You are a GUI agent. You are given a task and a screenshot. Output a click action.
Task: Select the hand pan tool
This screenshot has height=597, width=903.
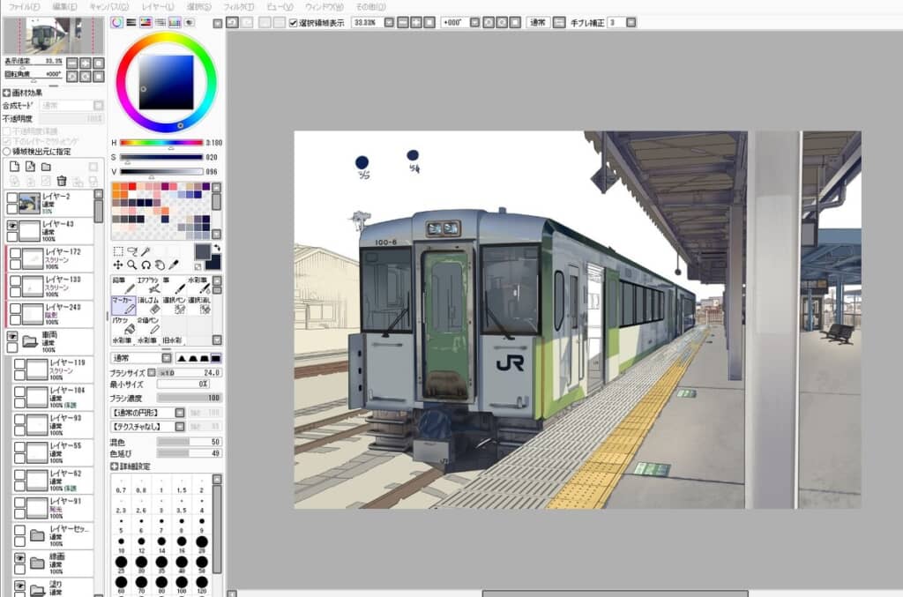(160, 265)
